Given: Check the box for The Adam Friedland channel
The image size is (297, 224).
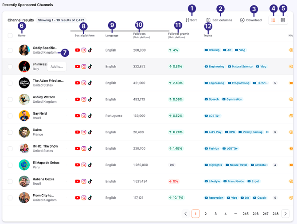Looking at the screenshot, I should pos(10,83).
